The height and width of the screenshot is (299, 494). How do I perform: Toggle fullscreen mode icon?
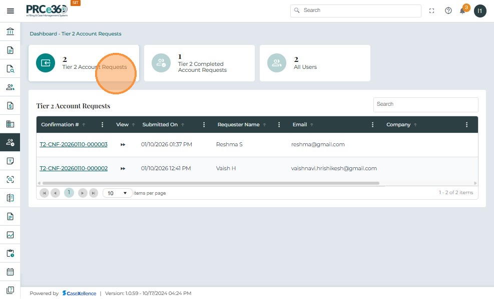(431, 11)
